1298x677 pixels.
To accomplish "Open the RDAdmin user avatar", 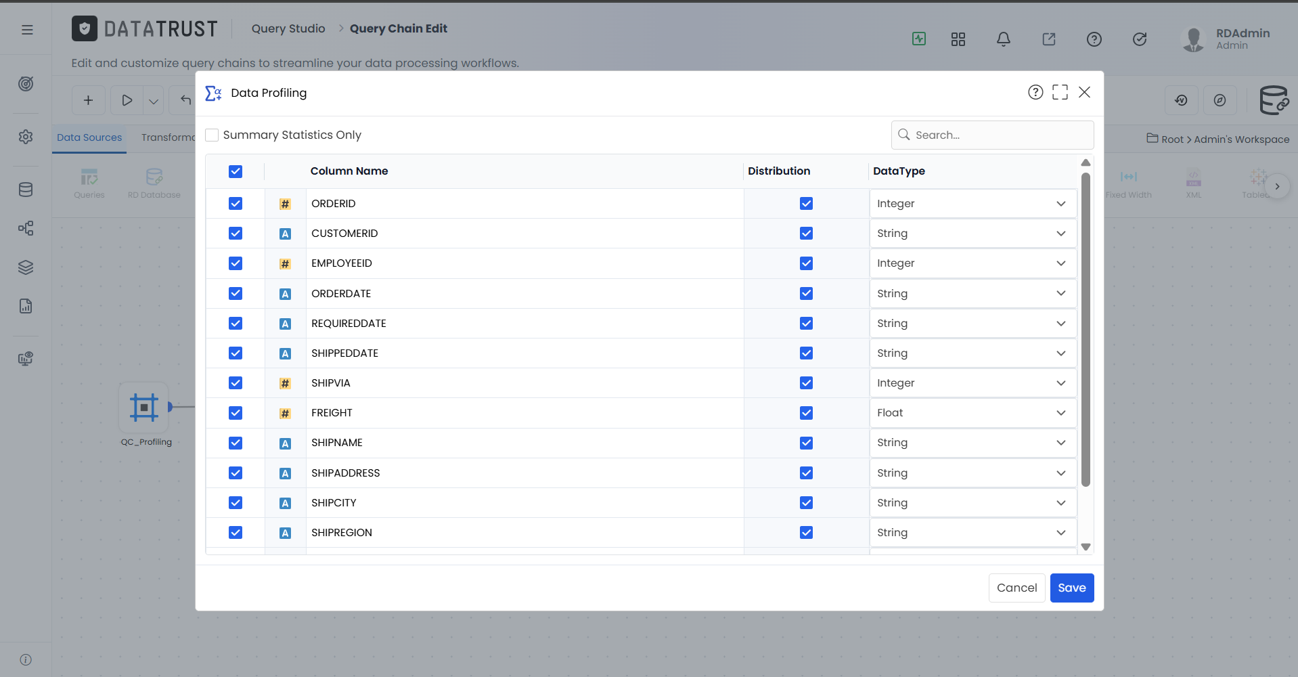I will point(1193,39).
